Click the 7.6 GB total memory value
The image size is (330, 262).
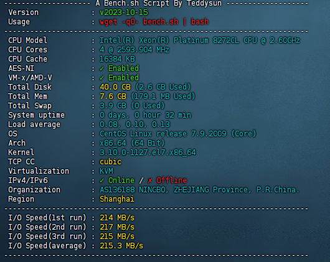pyautogui.click(x=113, y=96)
